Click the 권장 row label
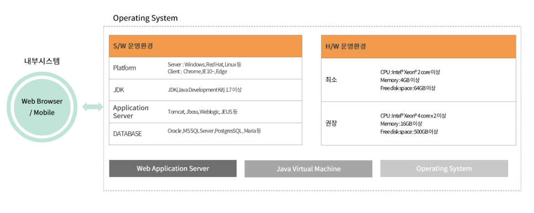This screenshot has width=534, height=213. tap(331, 124)
